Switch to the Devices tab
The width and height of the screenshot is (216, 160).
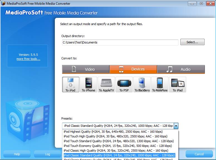(x=133, y=69)
